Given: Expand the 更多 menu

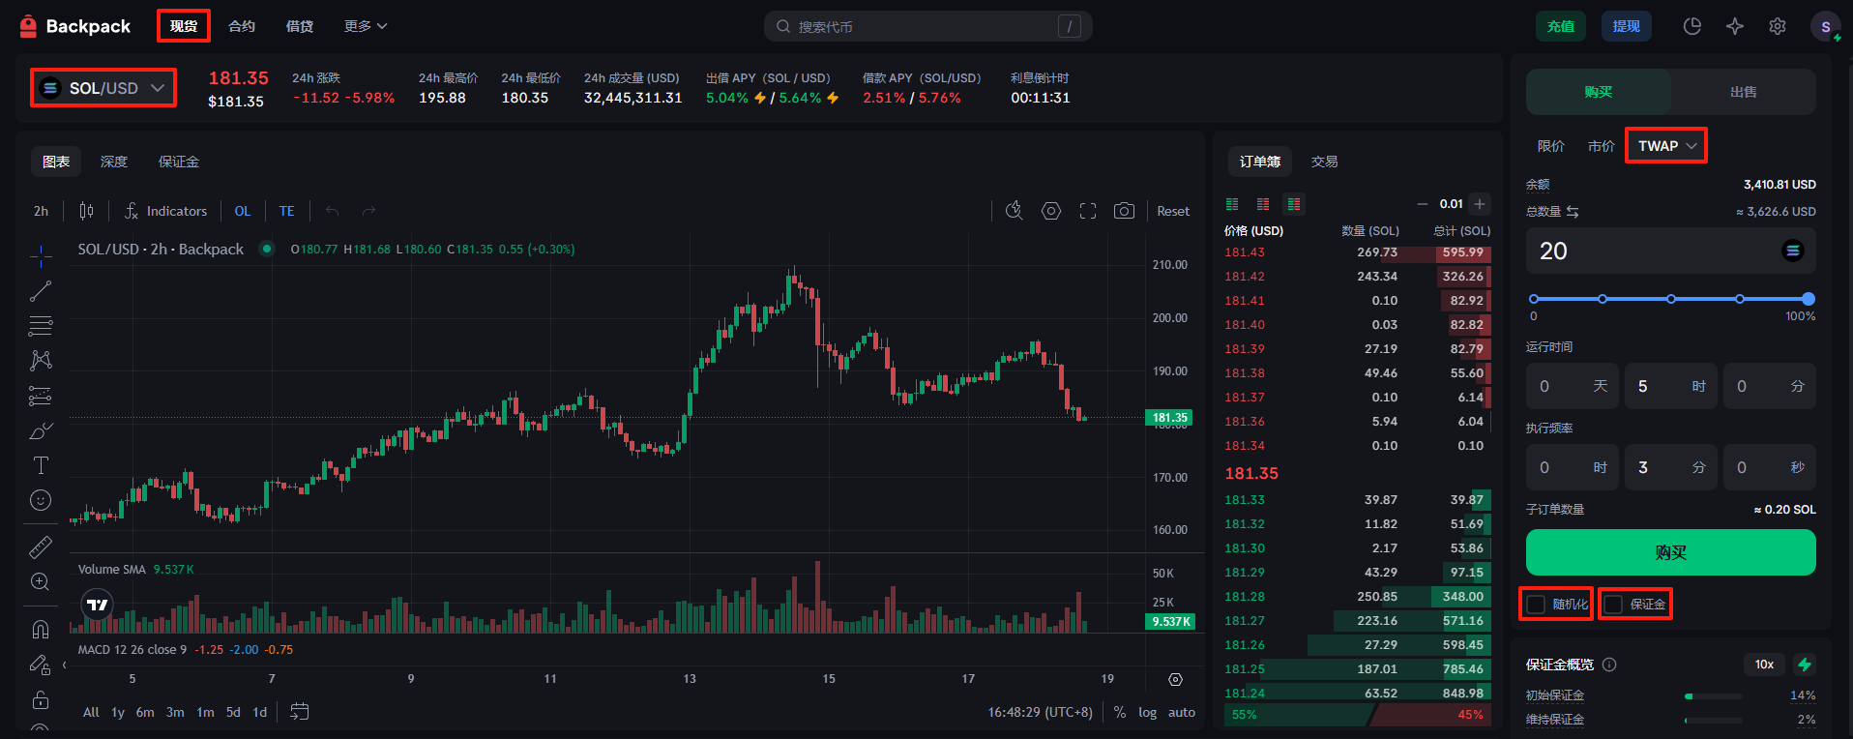Looking at the screenshot, I should pyautogui.click(x=366, y=26).
